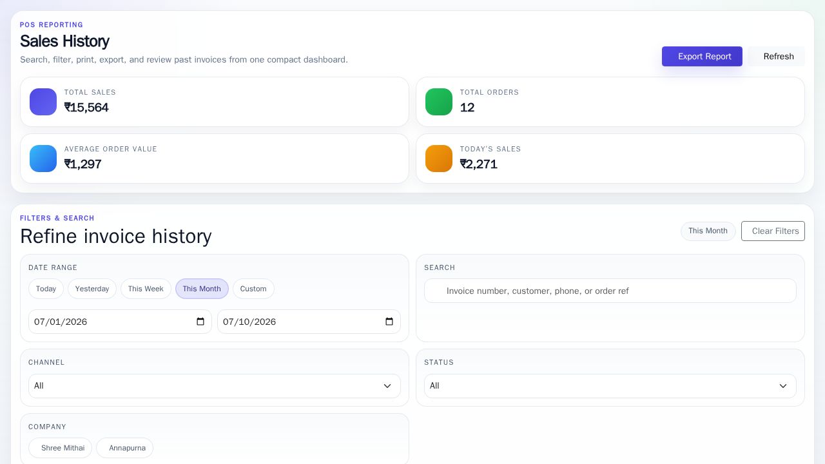
Task: Refresh the sales history
Action: coord(778,56)
